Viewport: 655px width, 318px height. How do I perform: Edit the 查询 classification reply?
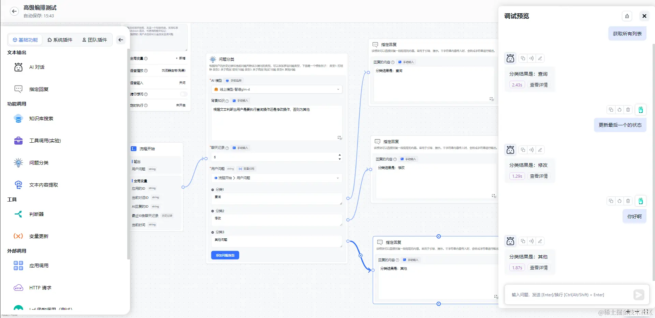tap(540, 58)
